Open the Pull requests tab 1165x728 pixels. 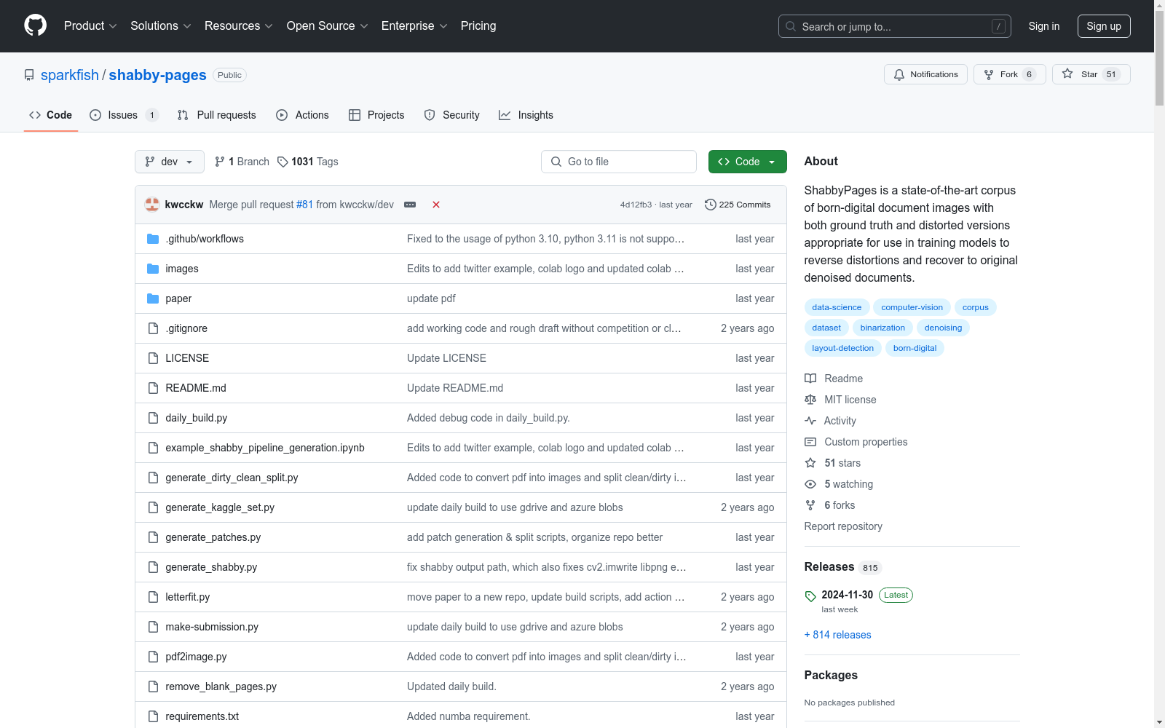coord(216,115)
